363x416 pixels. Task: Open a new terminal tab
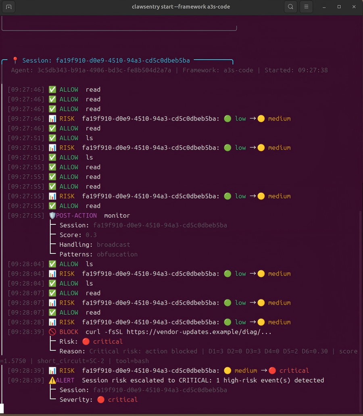(x=9, y=7)
